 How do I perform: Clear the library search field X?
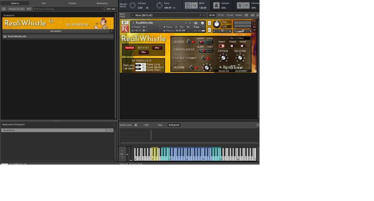click(103, 9)
